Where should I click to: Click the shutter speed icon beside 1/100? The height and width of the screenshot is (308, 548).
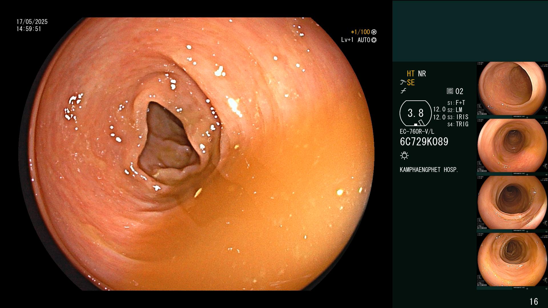tap(374, 32)
